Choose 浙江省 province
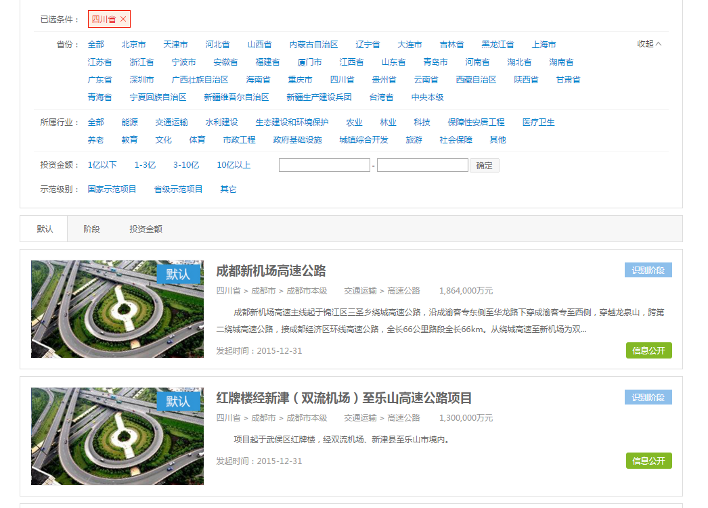 coord(141,62)
